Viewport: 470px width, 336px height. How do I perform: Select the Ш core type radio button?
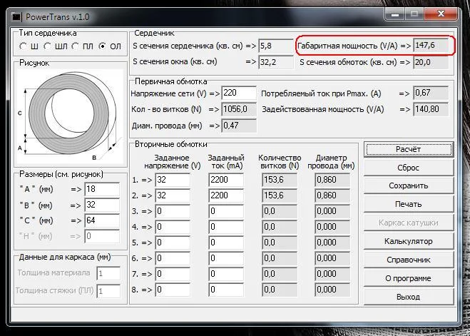pos(23,46)
